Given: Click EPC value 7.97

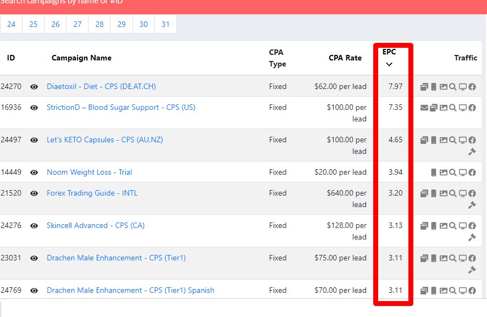Looking at the screenshot, I should (395, 86).
